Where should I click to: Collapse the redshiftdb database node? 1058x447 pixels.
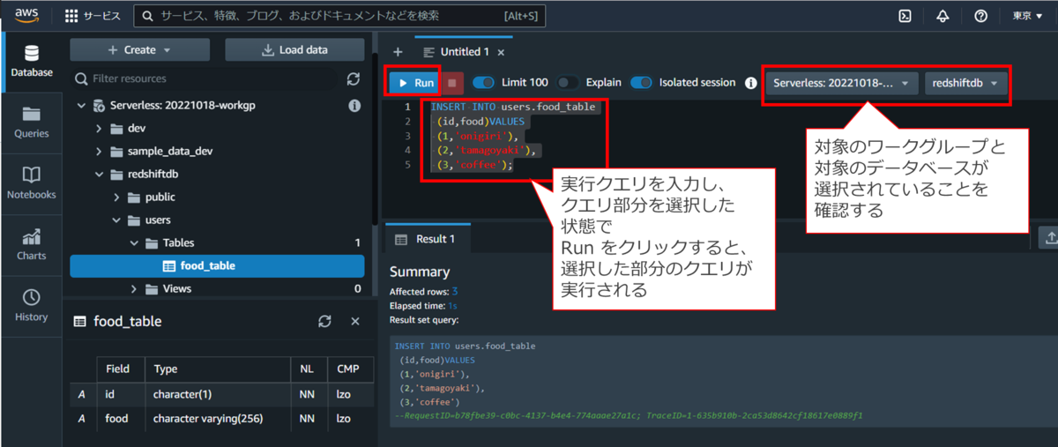pos(98,175)
